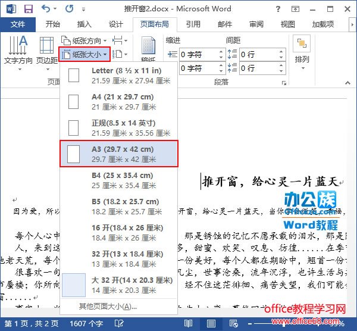Open the 纸张方向 orientation dropdown

[84, 40]
